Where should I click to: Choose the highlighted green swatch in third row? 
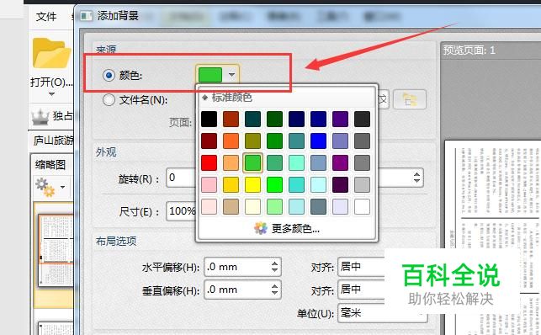(252, 162)
